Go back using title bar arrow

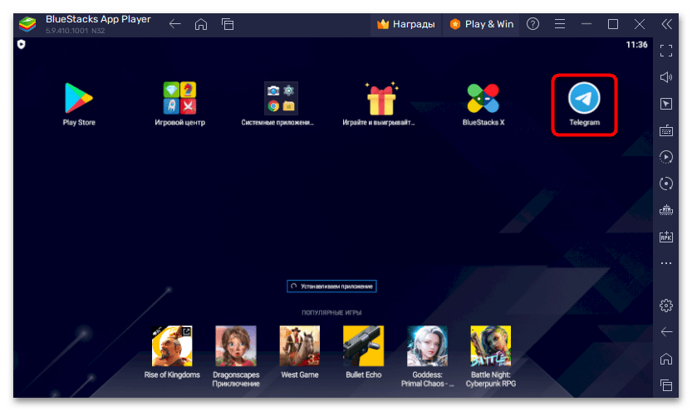pyautogui.click(x=174, y=24)
